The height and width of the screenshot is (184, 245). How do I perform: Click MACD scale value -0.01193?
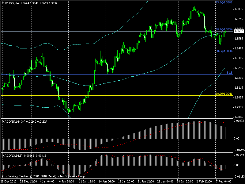coord(239,177)
